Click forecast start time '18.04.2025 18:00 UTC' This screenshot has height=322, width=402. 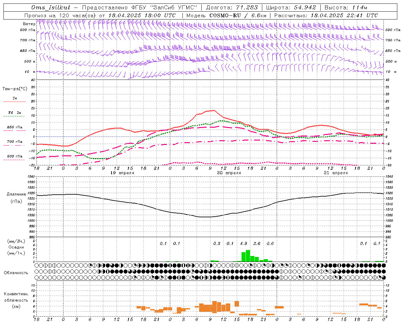tap(142, 15)
